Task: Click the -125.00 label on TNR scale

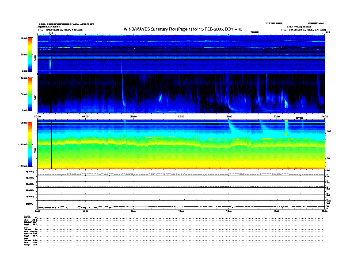Action: [23, 123]
